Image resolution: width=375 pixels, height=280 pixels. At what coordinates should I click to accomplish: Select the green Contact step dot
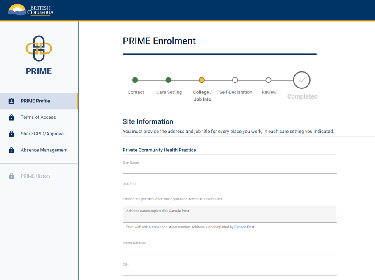pyautogui.click(x=135, y=80)
